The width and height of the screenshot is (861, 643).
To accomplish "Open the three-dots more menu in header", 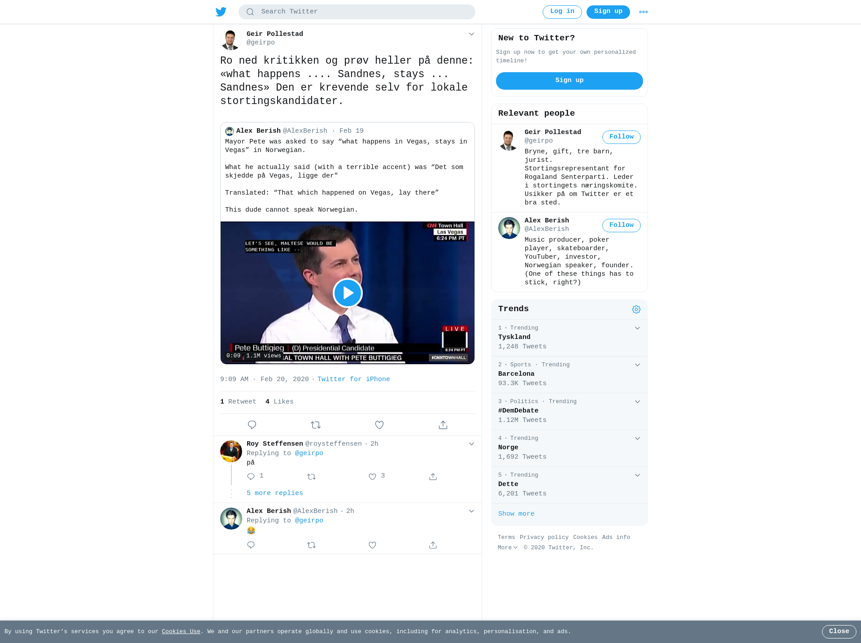I will 644,12.
